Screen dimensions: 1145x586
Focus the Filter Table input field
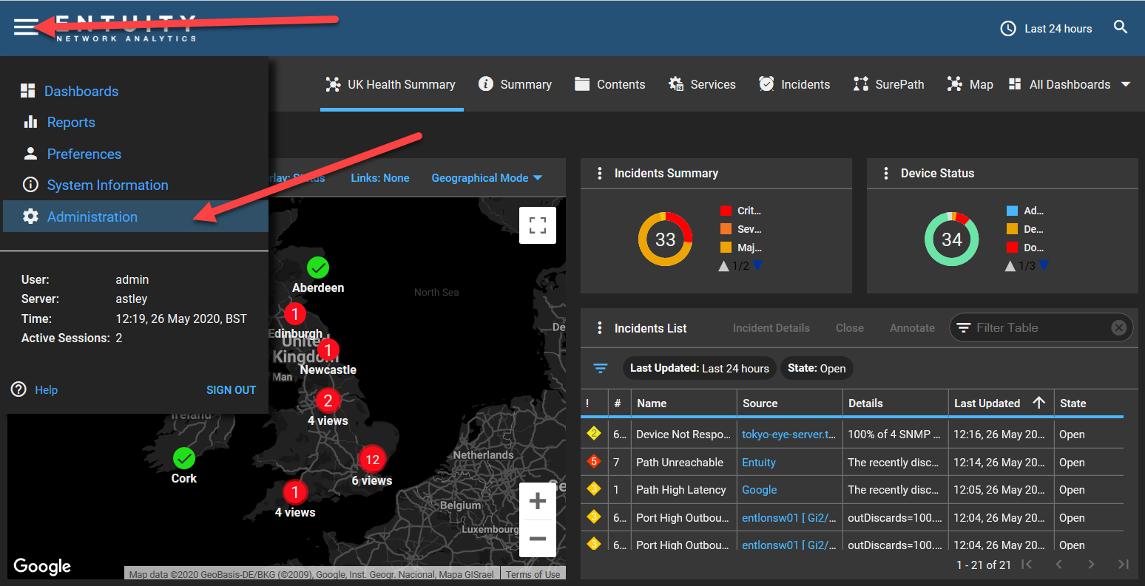tap(1041, 327)
